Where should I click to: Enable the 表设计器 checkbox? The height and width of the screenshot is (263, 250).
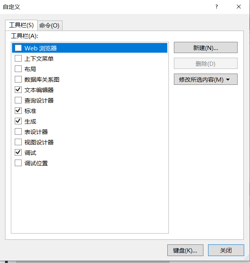click(x=18, y=132)
